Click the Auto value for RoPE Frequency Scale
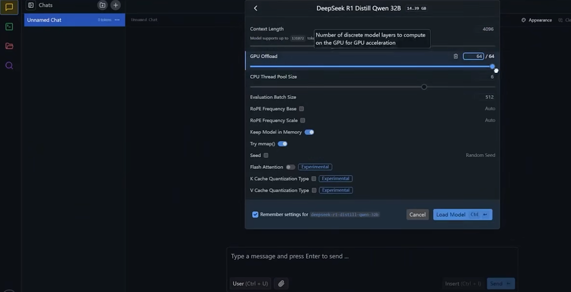 [490, 120]
